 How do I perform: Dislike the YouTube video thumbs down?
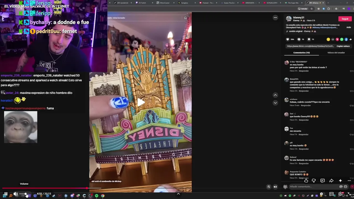pos(314,180)
